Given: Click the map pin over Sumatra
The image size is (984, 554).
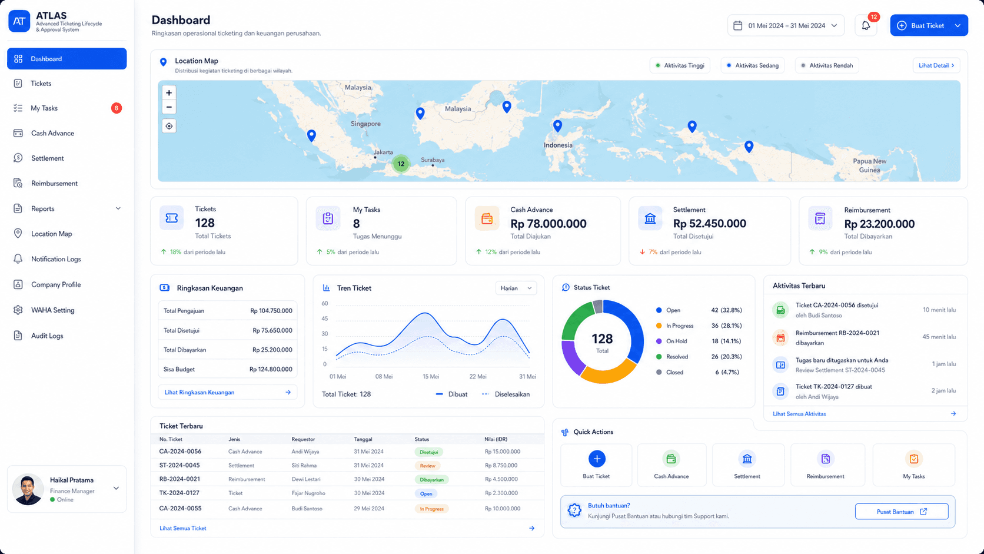Looking at the screenshot, I should click(311, 136).
